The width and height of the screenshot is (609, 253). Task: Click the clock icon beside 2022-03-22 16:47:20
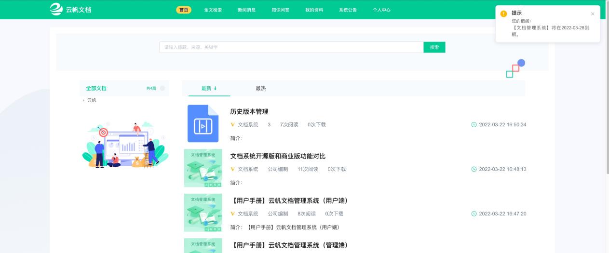pyautogui.click(x=474, y=213)
